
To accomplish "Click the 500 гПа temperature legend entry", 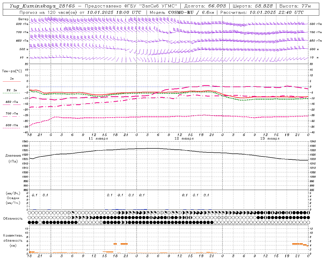I will [x=12, y=125].
